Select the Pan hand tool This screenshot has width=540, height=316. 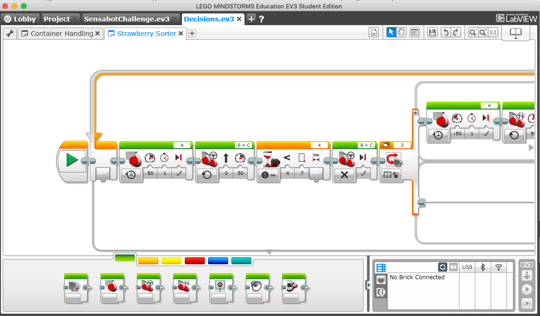pos(401,33)
